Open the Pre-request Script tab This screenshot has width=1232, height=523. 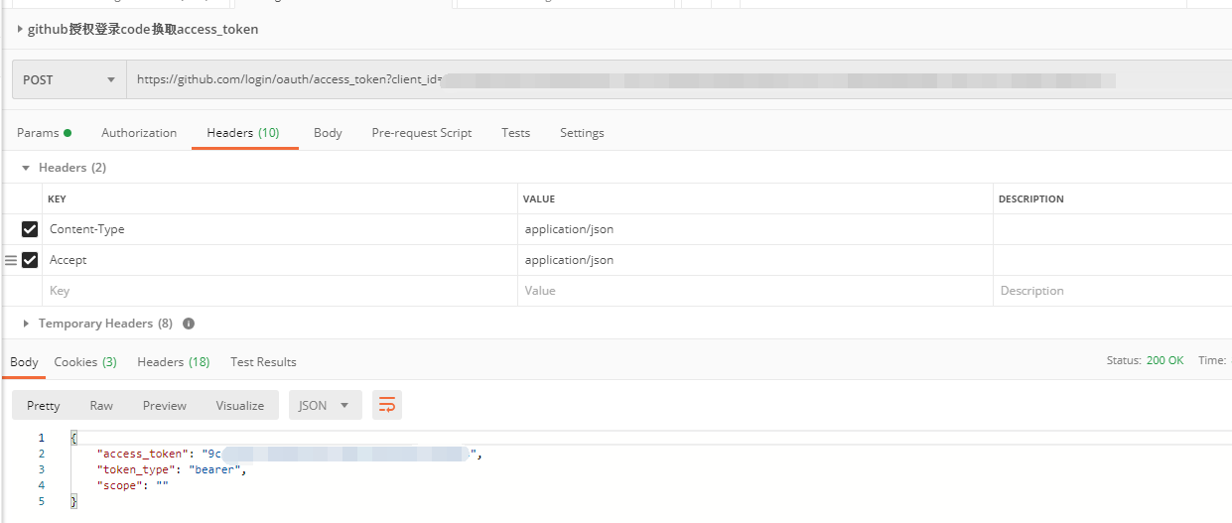[422, 133]
